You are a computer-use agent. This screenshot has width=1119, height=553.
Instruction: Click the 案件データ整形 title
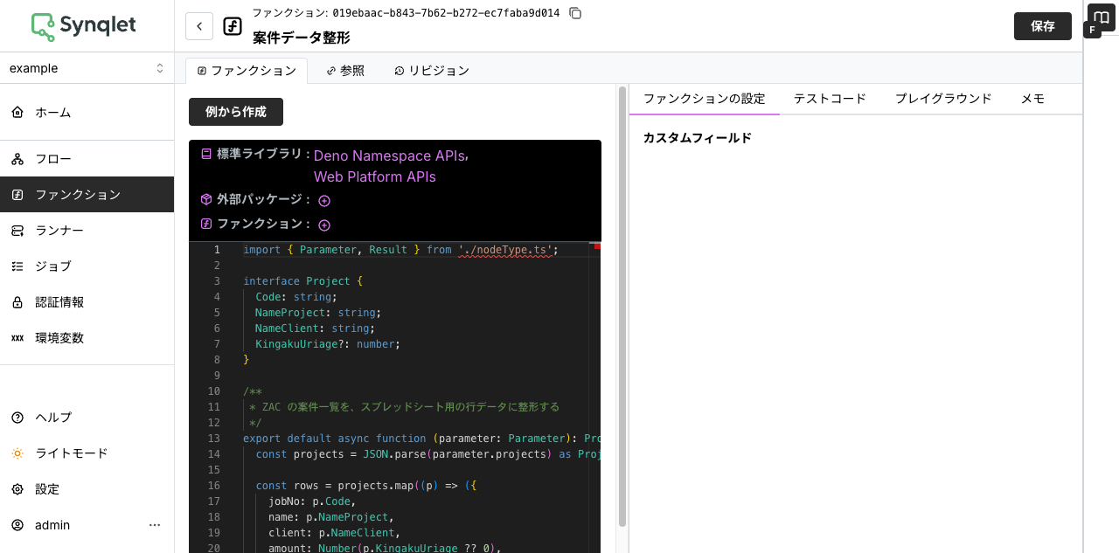[x=302, y=38]
